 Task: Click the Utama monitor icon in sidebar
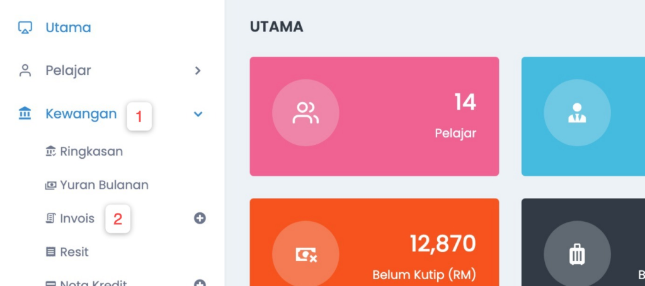25,28
